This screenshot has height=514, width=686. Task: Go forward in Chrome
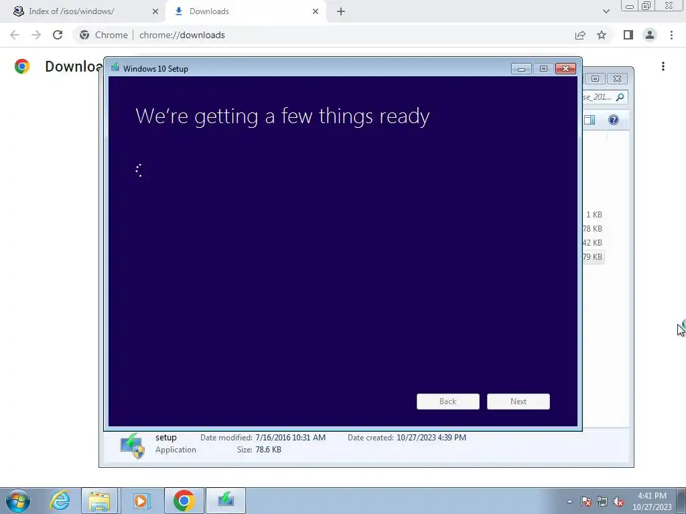[x=36, y=35]
